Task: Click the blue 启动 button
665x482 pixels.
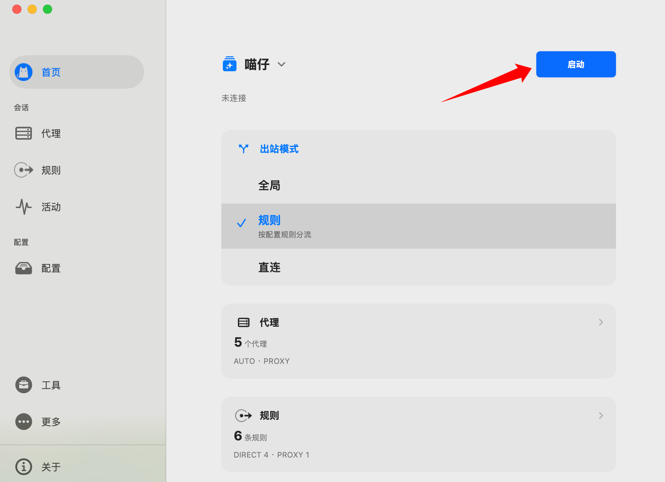Action: pos(576,64)
